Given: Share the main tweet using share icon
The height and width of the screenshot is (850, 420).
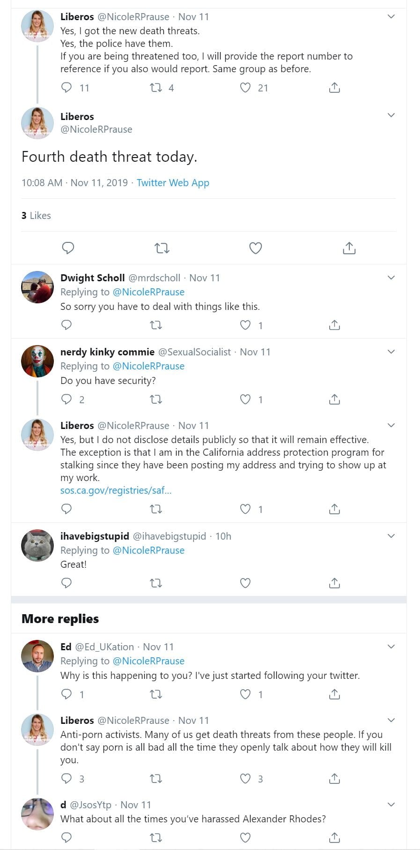Looking at the screenshot, I should [349, 248].
